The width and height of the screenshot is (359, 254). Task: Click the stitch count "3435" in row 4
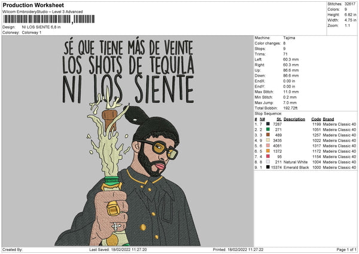pos(277,141)
